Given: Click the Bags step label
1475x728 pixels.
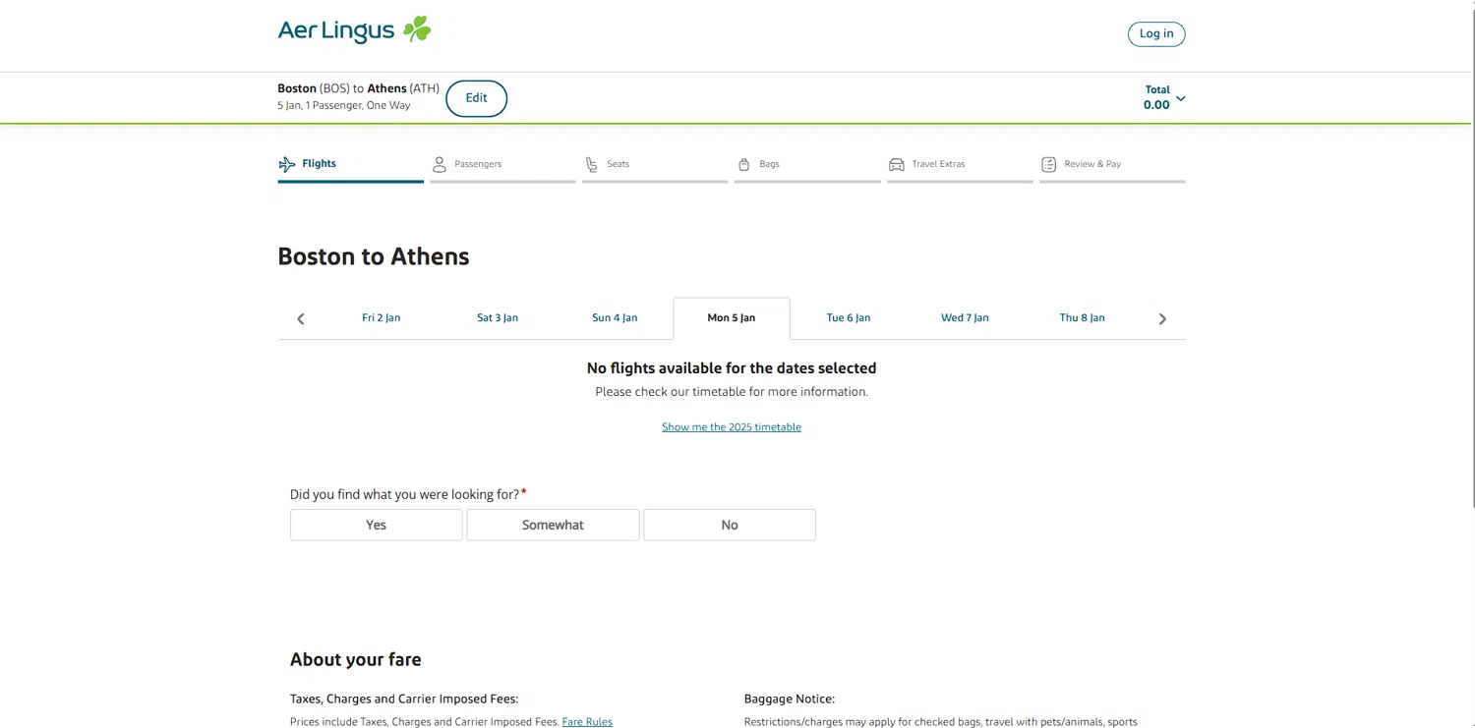Looking at the screenshot, I should 769,164.
